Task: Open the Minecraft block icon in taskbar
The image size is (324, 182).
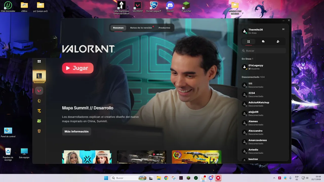Action: pos(188,178)
